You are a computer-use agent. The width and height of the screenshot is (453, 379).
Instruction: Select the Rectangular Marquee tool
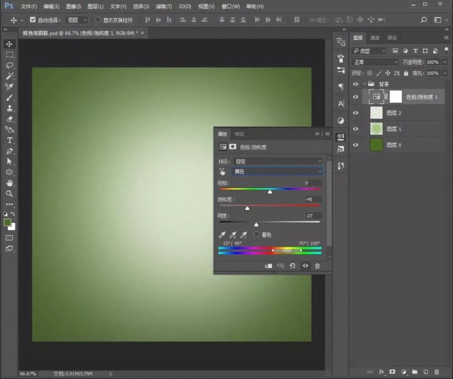coord(9,55)
